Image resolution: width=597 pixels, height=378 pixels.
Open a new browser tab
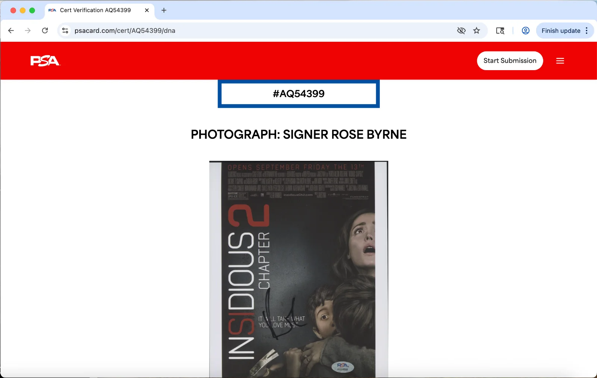click(x=164, y=10)
